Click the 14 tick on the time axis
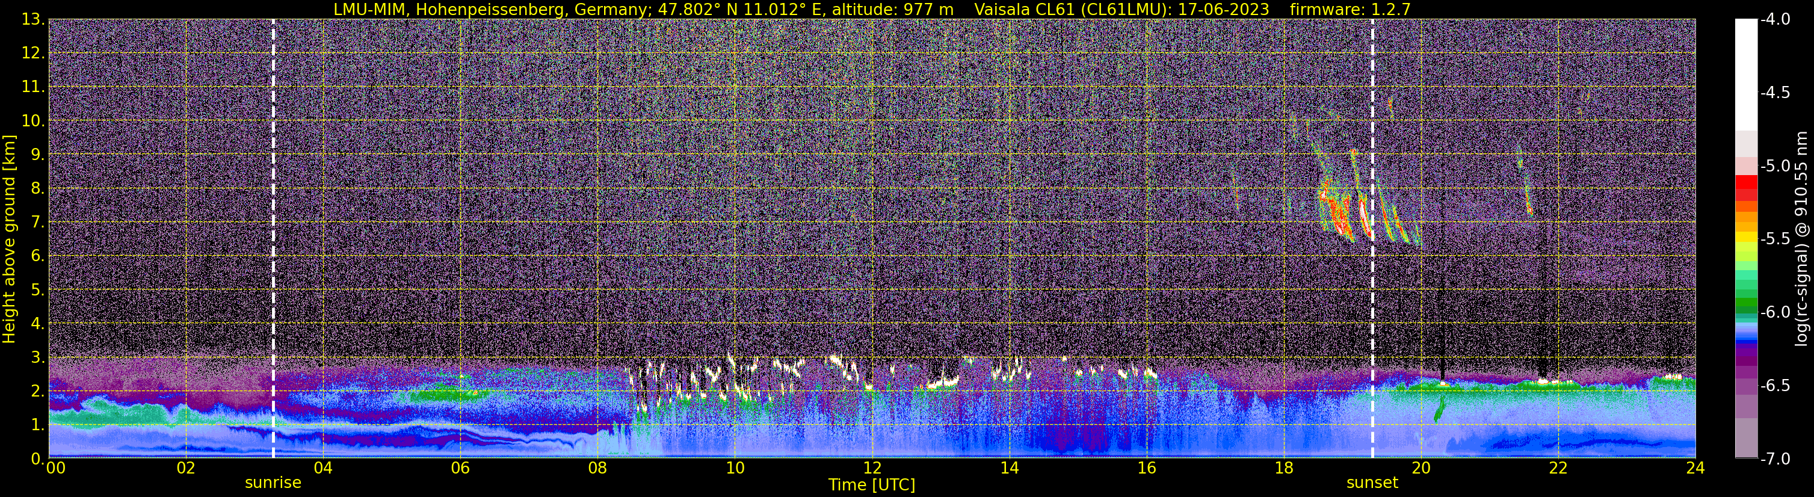 coord(1009,468)
